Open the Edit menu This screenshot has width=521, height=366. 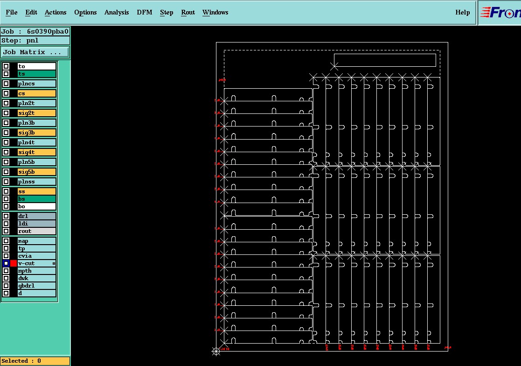[x=31, y=12]
